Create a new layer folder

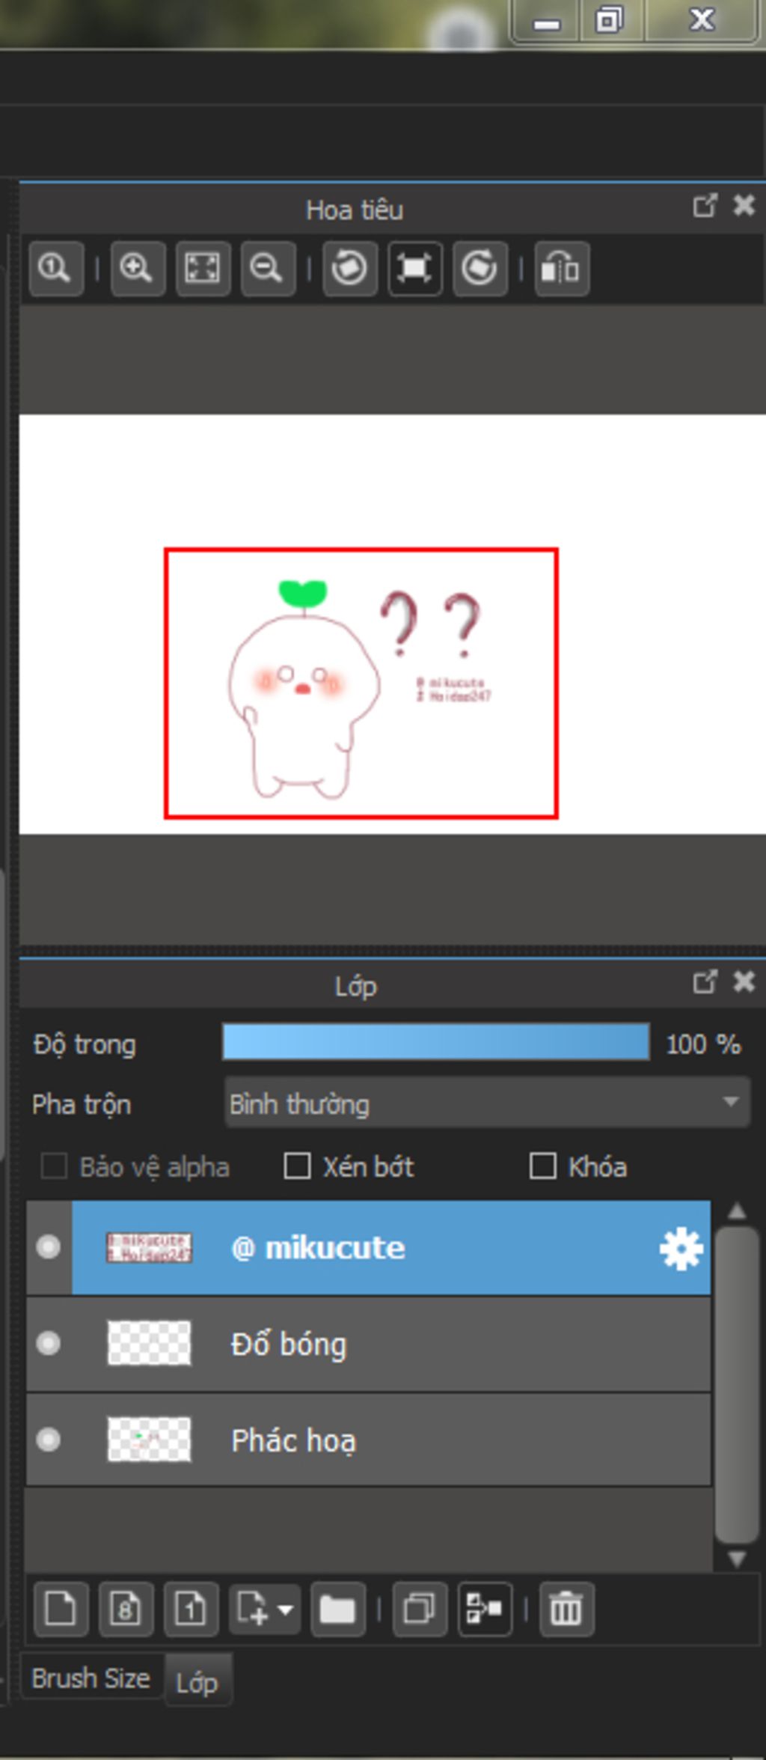click(337, 1609)
